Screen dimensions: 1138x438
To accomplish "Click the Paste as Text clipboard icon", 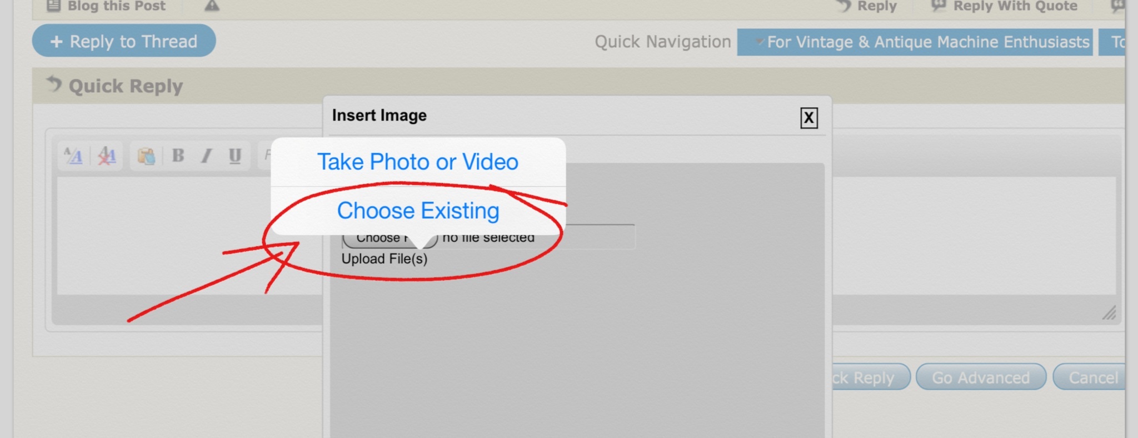I will 146,156.
